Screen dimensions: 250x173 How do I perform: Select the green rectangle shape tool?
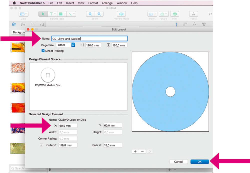pyautogui.click(x=60, y=14)
